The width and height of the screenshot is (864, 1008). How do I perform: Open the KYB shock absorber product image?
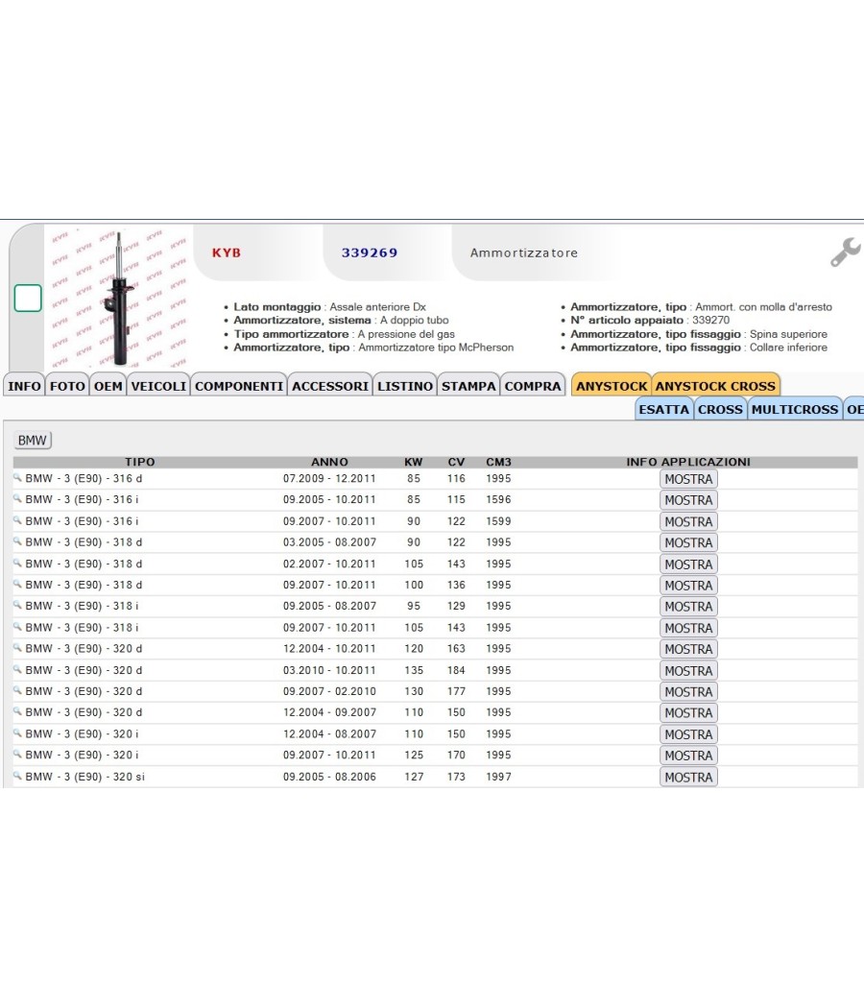point(118,298)
